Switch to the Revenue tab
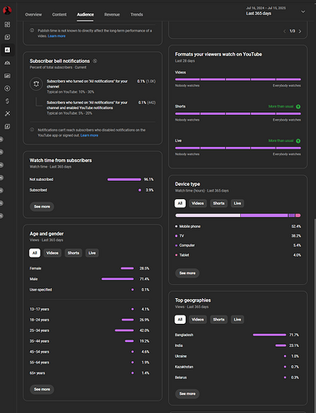The height and width of the screenshot is (413, 316). (x=112, y=15)
